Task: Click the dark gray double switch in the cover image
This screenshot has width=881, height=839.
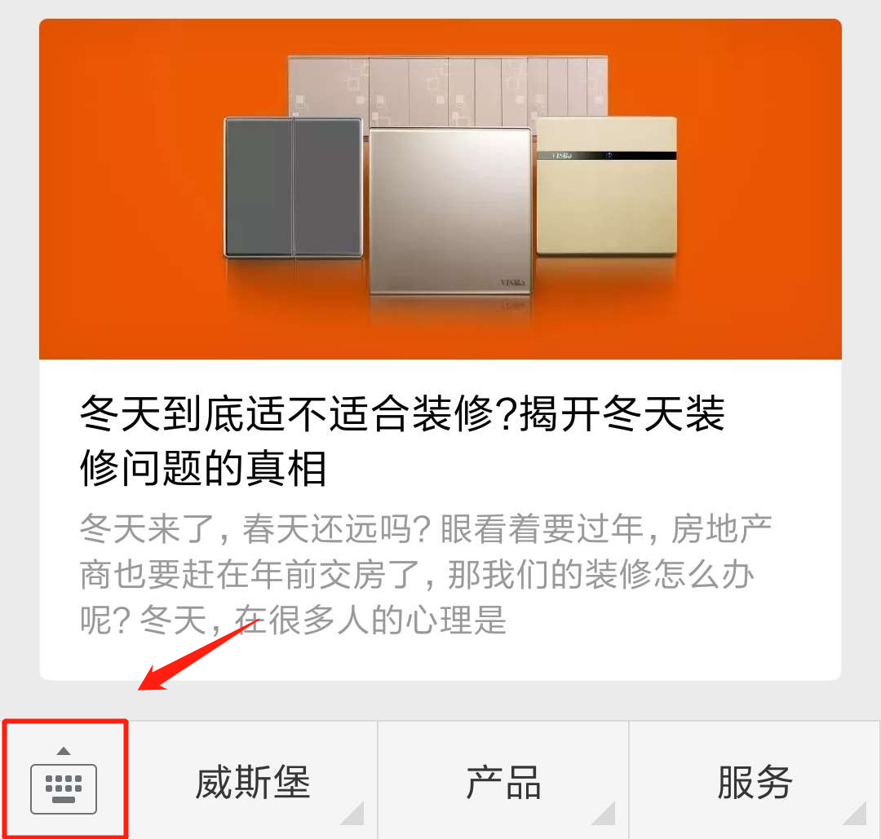Action: [294, 188]
